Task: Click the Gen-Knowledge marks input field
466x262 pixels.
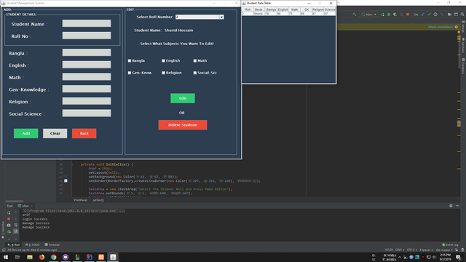Action: pyautogui.click(x=87, y=89)
